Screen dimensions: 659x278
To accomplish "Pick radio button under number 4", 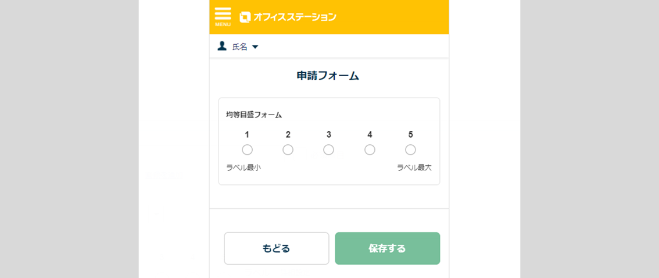I will coord(370,150).
